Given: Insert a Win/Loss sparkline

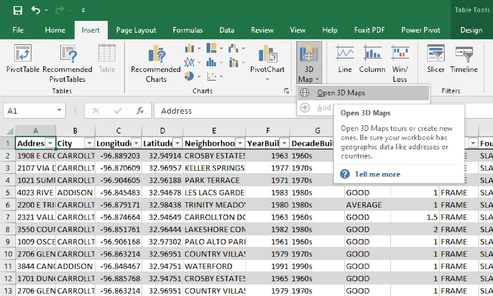Looking at the screenshot, I should [400, 57].
